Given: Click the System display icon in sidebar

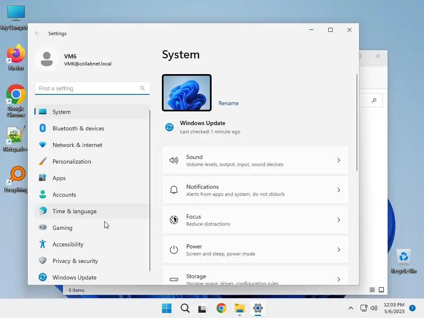Looking at the screenshot, I should click(43, 112).
